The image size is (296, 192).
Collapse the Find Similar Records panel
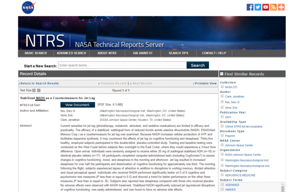tap(222, 74)
